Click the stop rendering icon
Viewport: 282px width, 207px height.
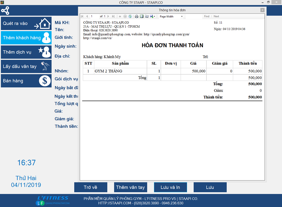tap(125, 17)
